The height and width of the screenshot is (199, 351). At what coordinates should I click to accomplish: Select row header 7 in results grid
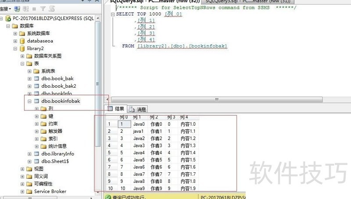click(111, 167)
